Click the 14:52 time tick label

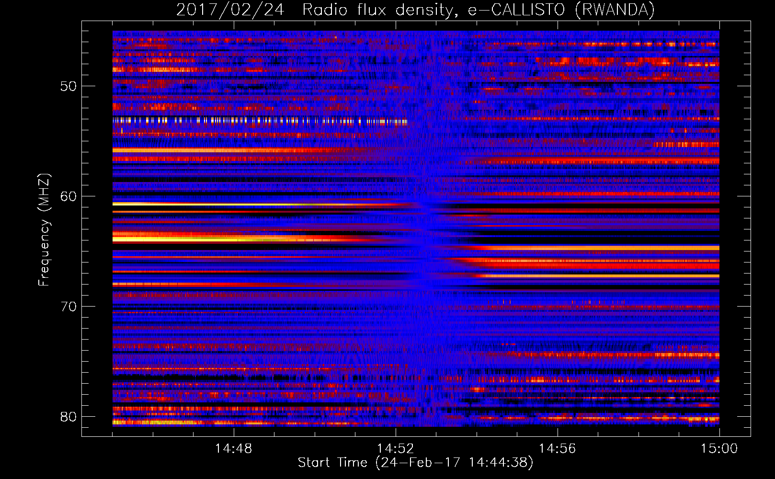click(395, 449)
